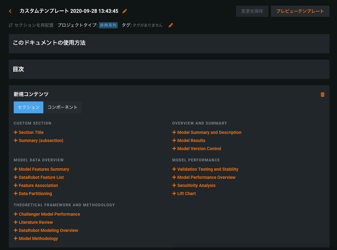337x250 pixels.
Task: Switch to the セクション tab
Action: (29, 107)
